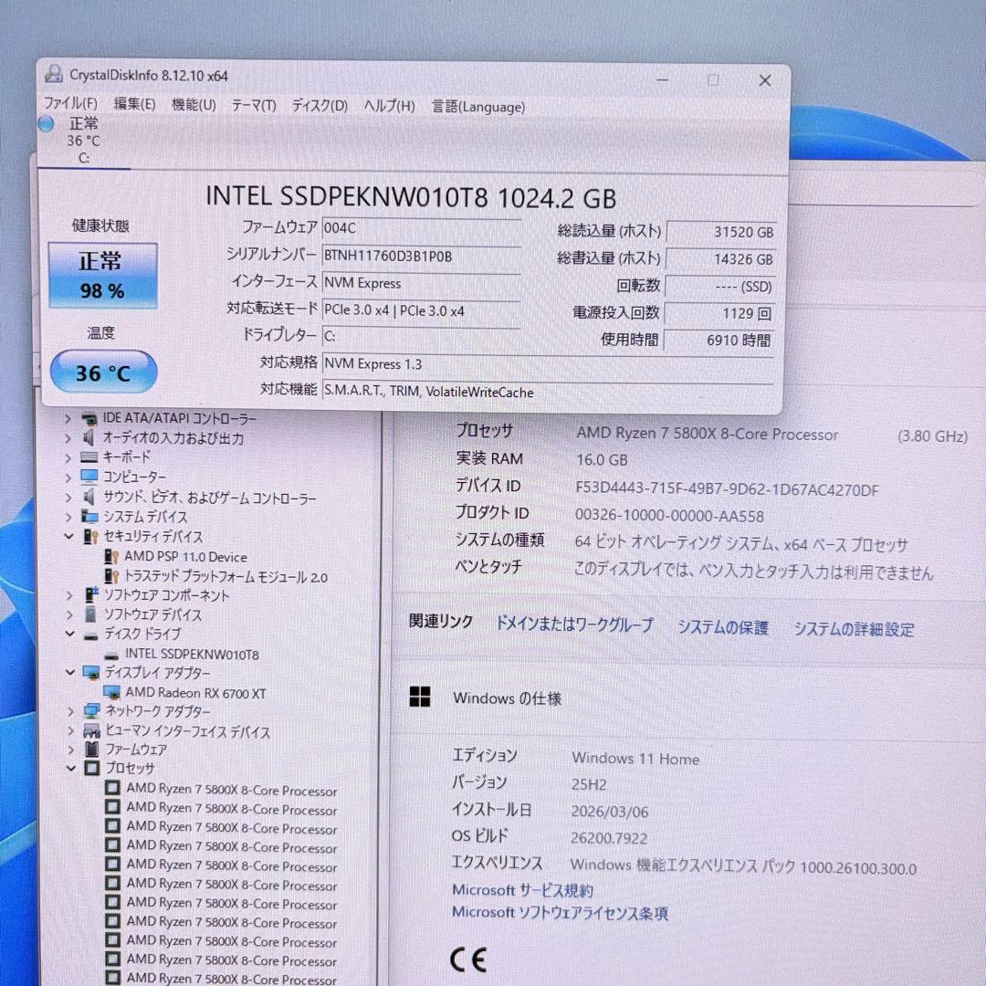Select トラステッド プラットフォーム モジュール 2.0 tree item
This screenshot has height=986, width=986.
(226, 576)
